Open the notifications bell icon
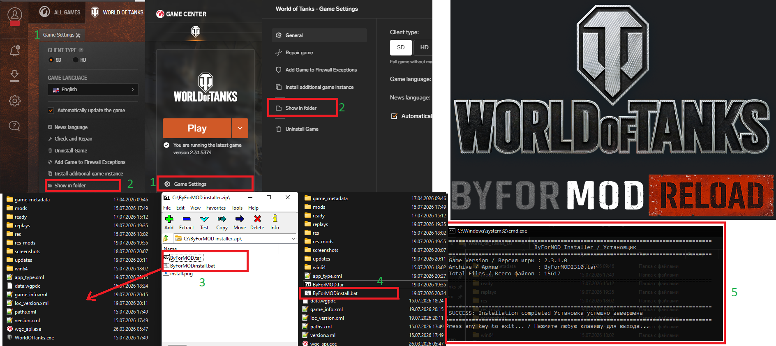The image size is (776, 346). (15, 51)
